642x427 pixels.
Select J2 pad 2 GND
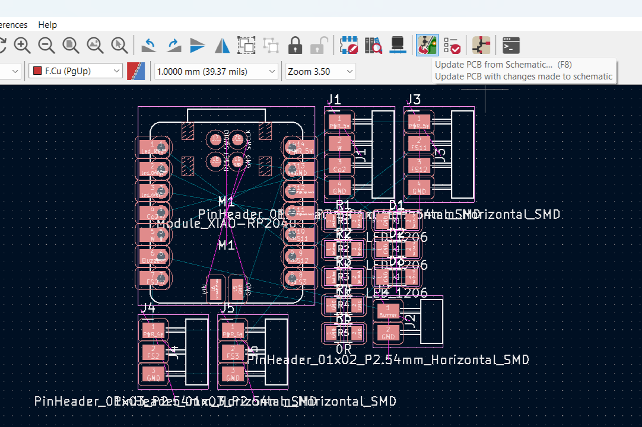pos(388,333)
